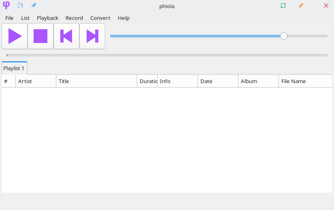Image resolution: width=334 pixels, height=210 pixels.
Task: Click the phiola app logo icon
Action: 6,6
